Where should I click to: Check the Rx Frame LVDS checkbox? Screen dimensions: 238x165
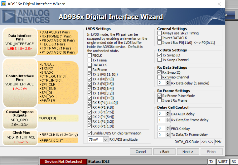tap(90, 69)
